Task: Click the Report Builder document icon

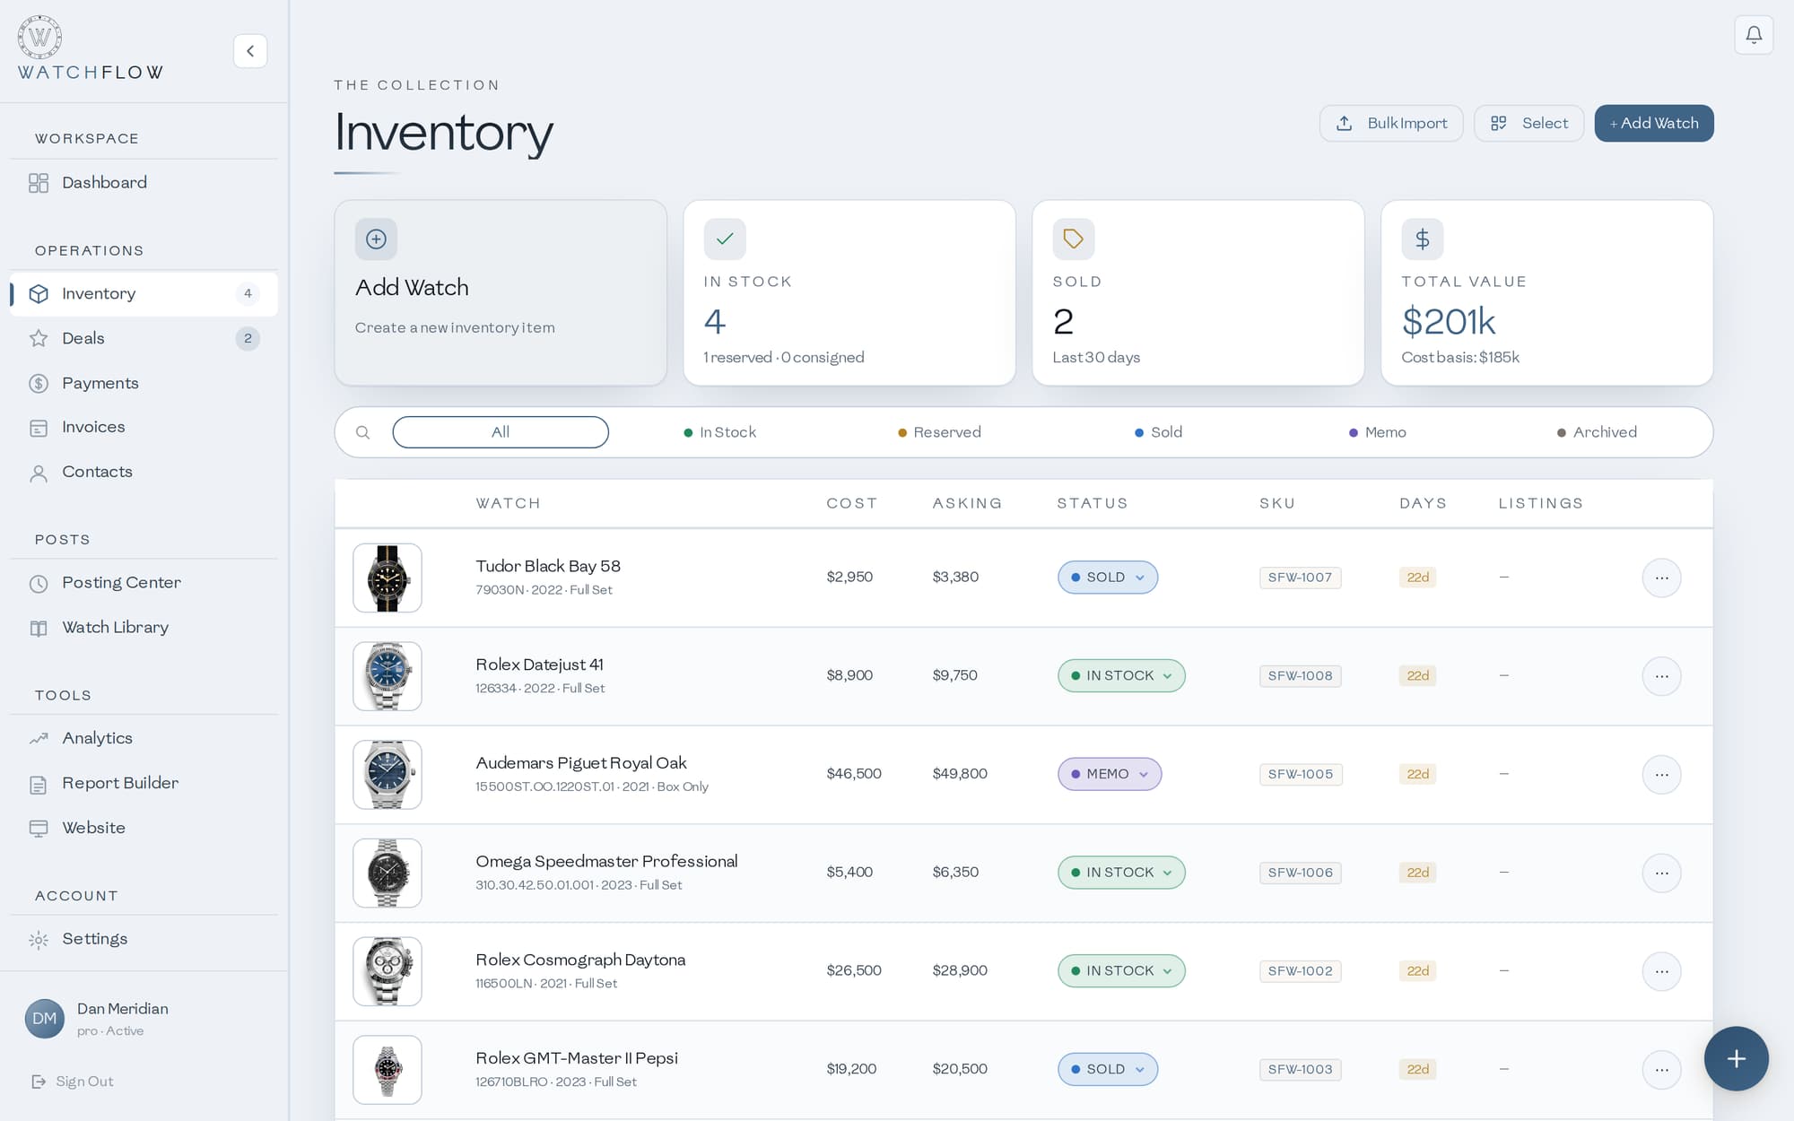Action: point(39,784)
